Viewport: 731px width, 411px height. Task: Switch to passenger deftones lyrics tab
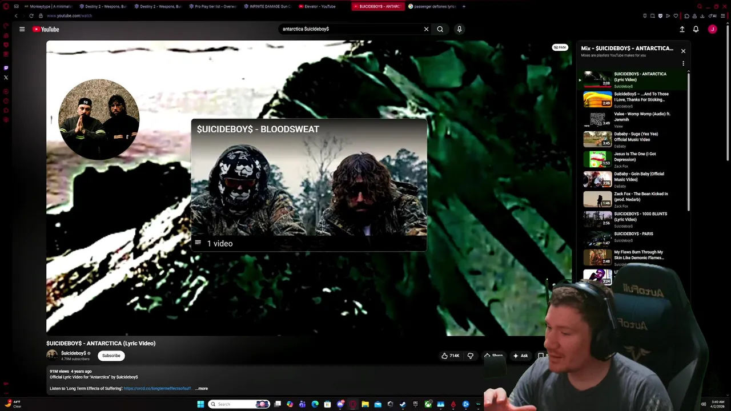point(432,6)
